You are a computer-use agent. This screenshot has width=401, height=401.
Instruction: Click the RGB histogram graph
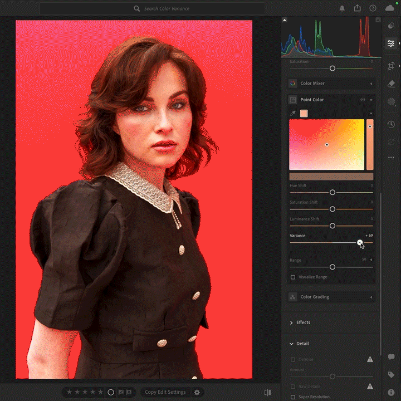point(331,37)
